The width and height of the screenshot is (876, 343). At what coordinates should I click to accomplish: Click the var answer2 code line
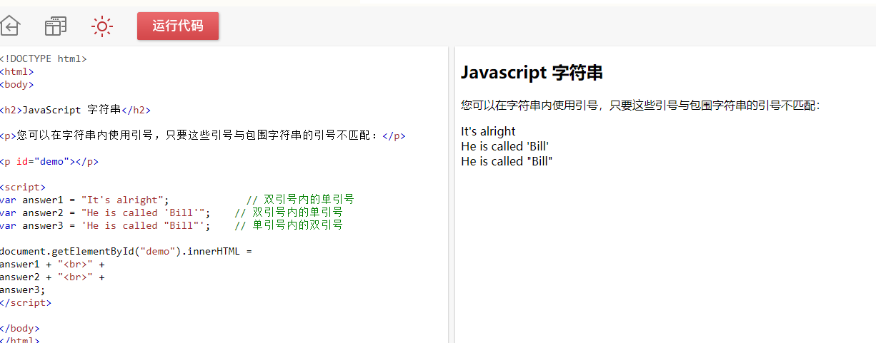[171, 213]
